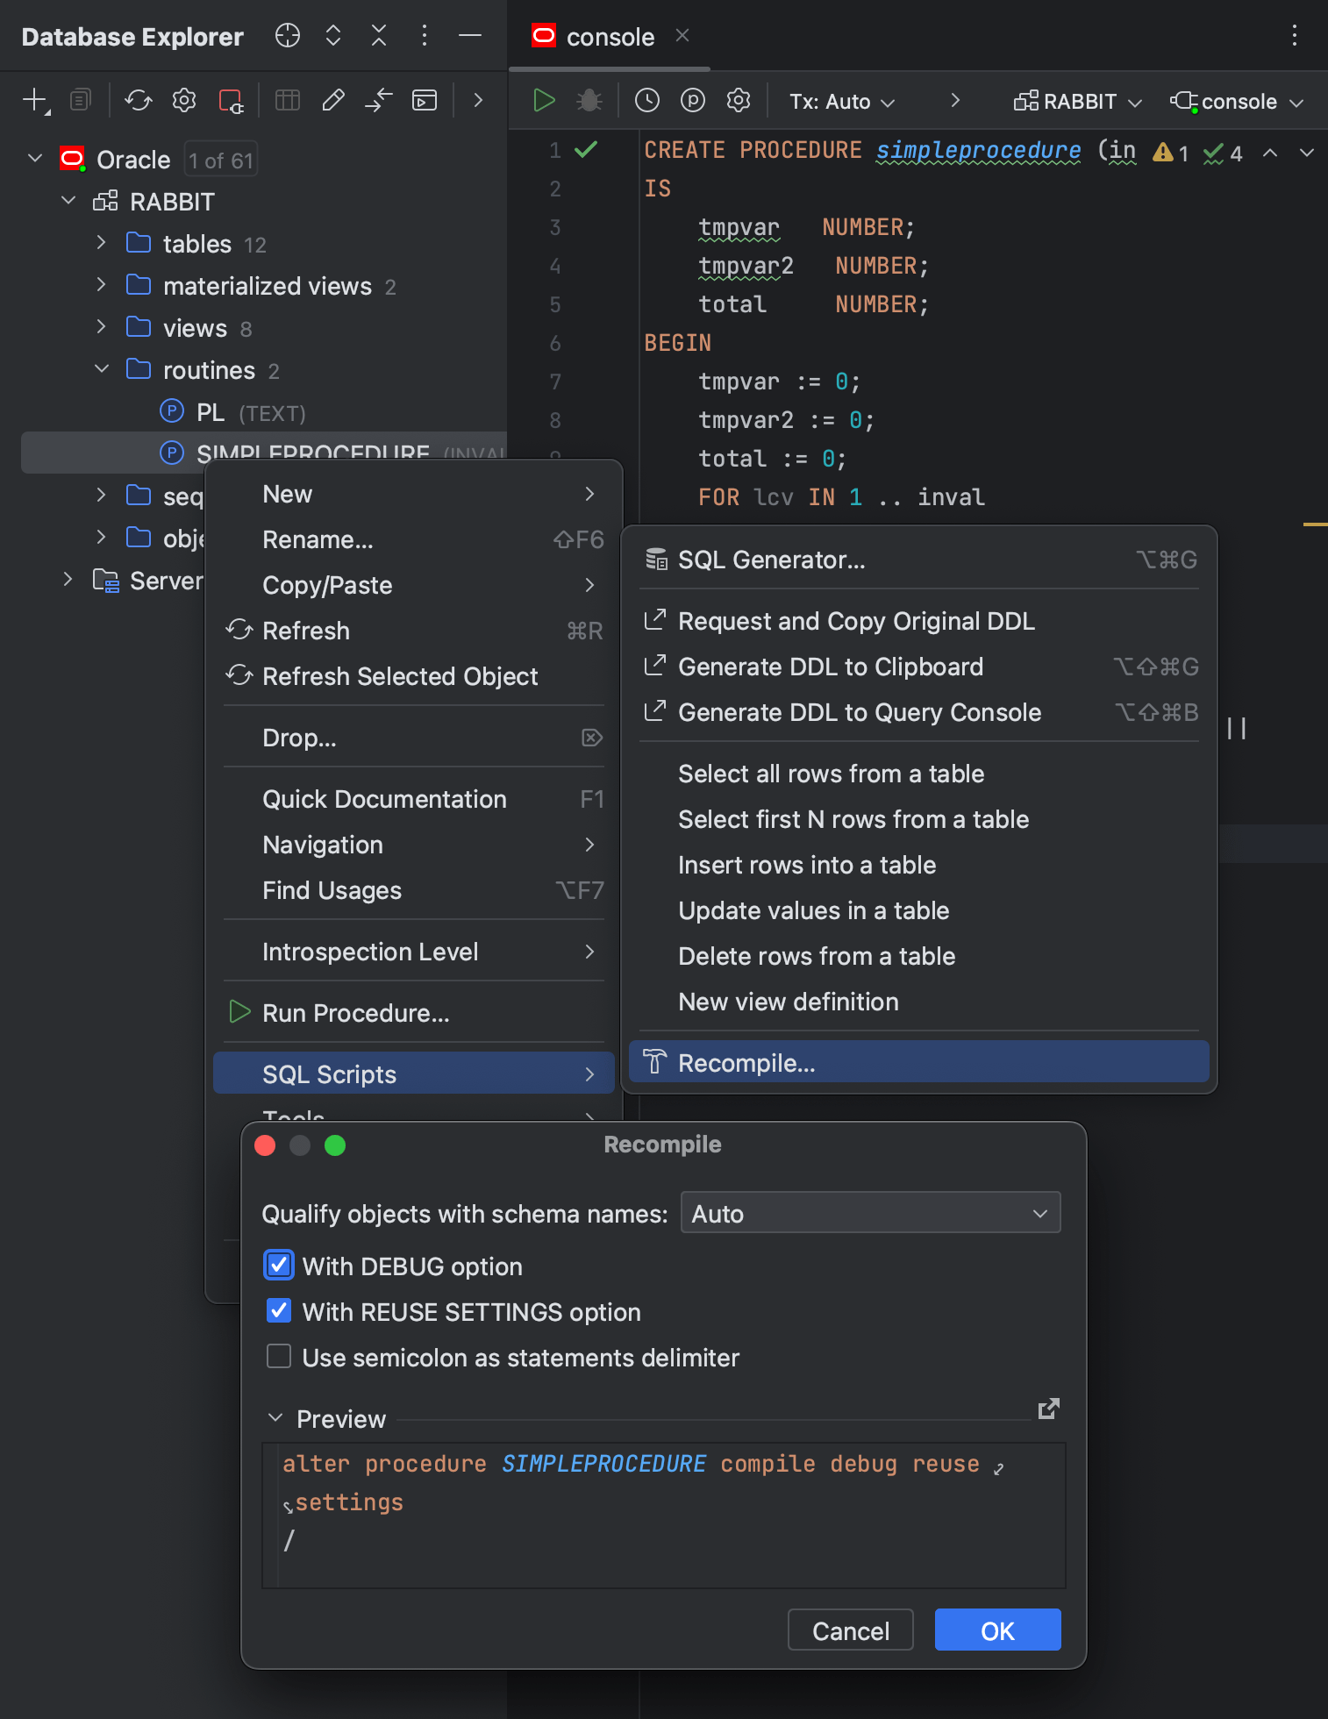Open the Tx: Auto transaction mode dropdown
This screenshot has height=1719, width=1328.
click(x=842, y=102)
